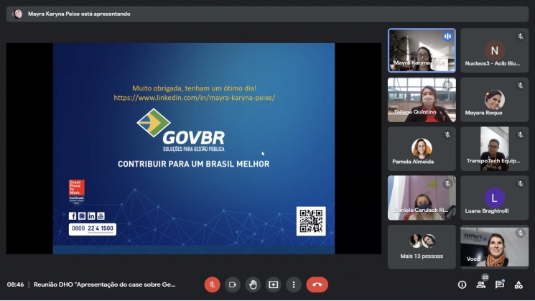The width and height of the screenshot is (535, 301).
Task: Select Pamela Almeida participant tile
Action: tap(422, 149)
